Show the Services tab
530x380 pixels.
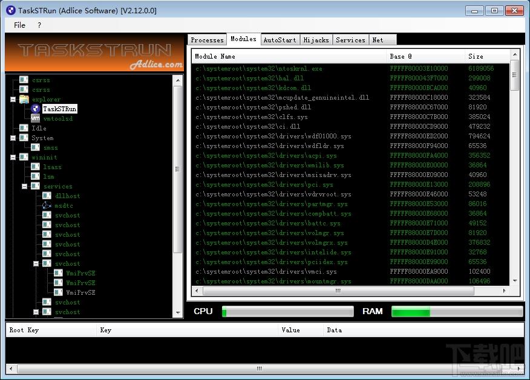pyautogui.click(x=350, y=40)
